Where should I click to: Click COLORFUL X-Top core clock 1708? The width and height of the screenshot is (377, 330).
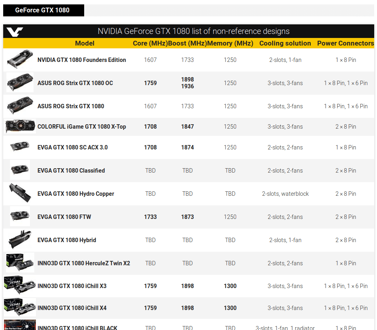(x=150, y=127)
